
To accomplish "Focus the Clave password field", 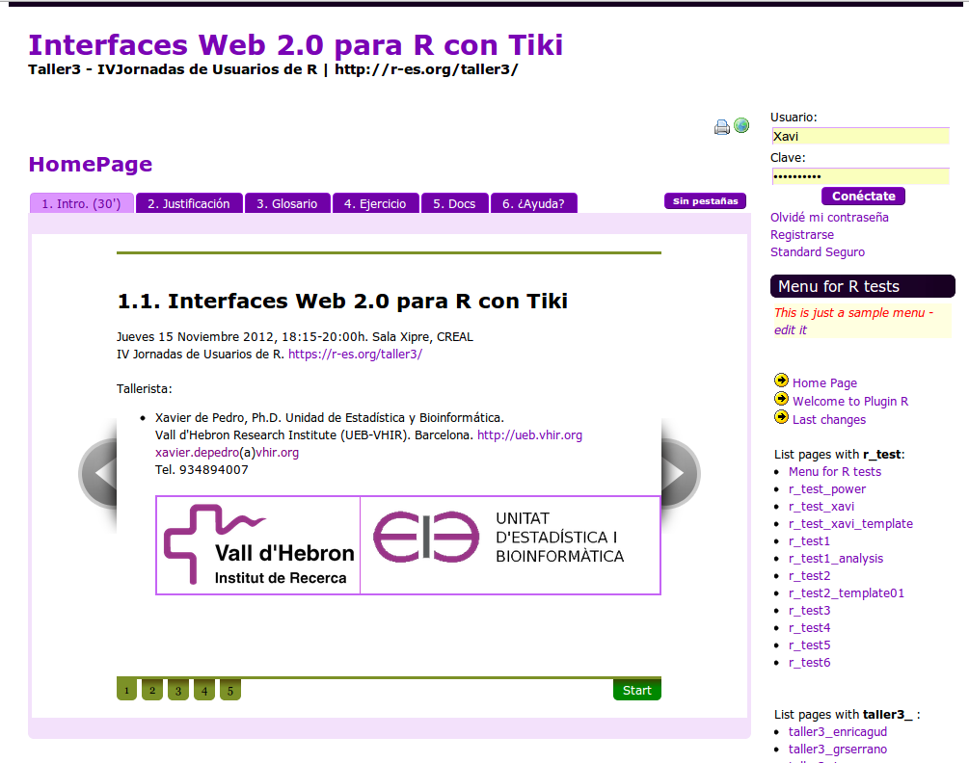I will point(860,176).
